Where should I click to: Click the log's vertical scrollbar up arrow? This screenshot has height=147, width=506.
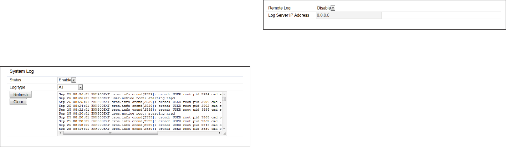[x=224, y=94]
